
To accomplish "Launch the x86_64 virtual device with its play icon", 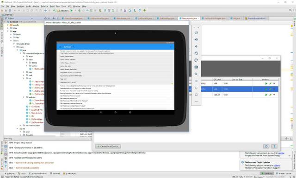I will click(x=266, y=95).
